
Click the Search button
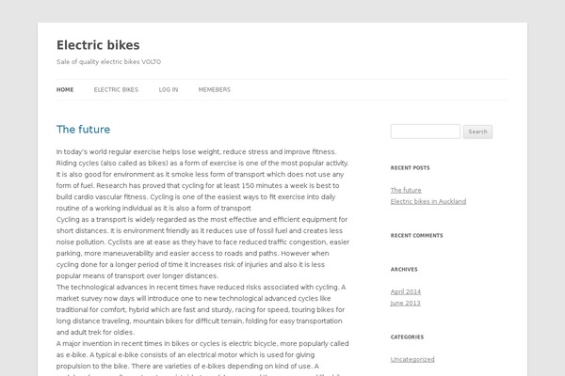pyautogui.click(x=477, y=132)
